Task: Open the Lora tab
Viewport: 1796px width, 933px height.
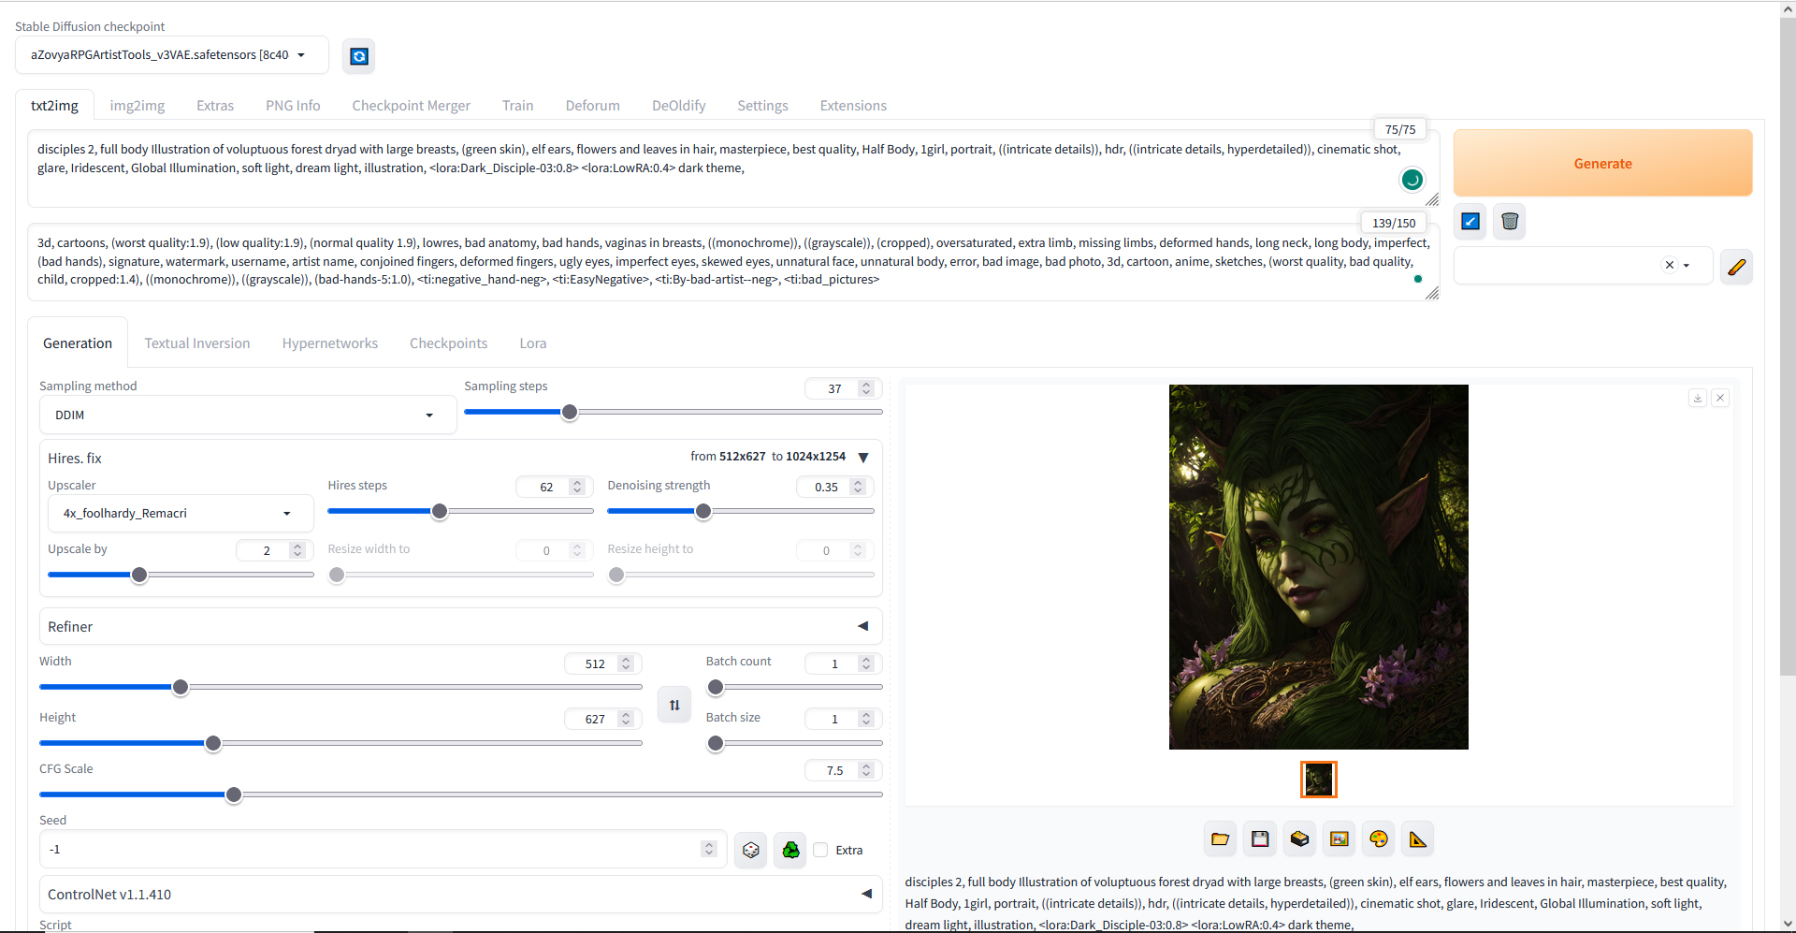Action: coord(532,343)
